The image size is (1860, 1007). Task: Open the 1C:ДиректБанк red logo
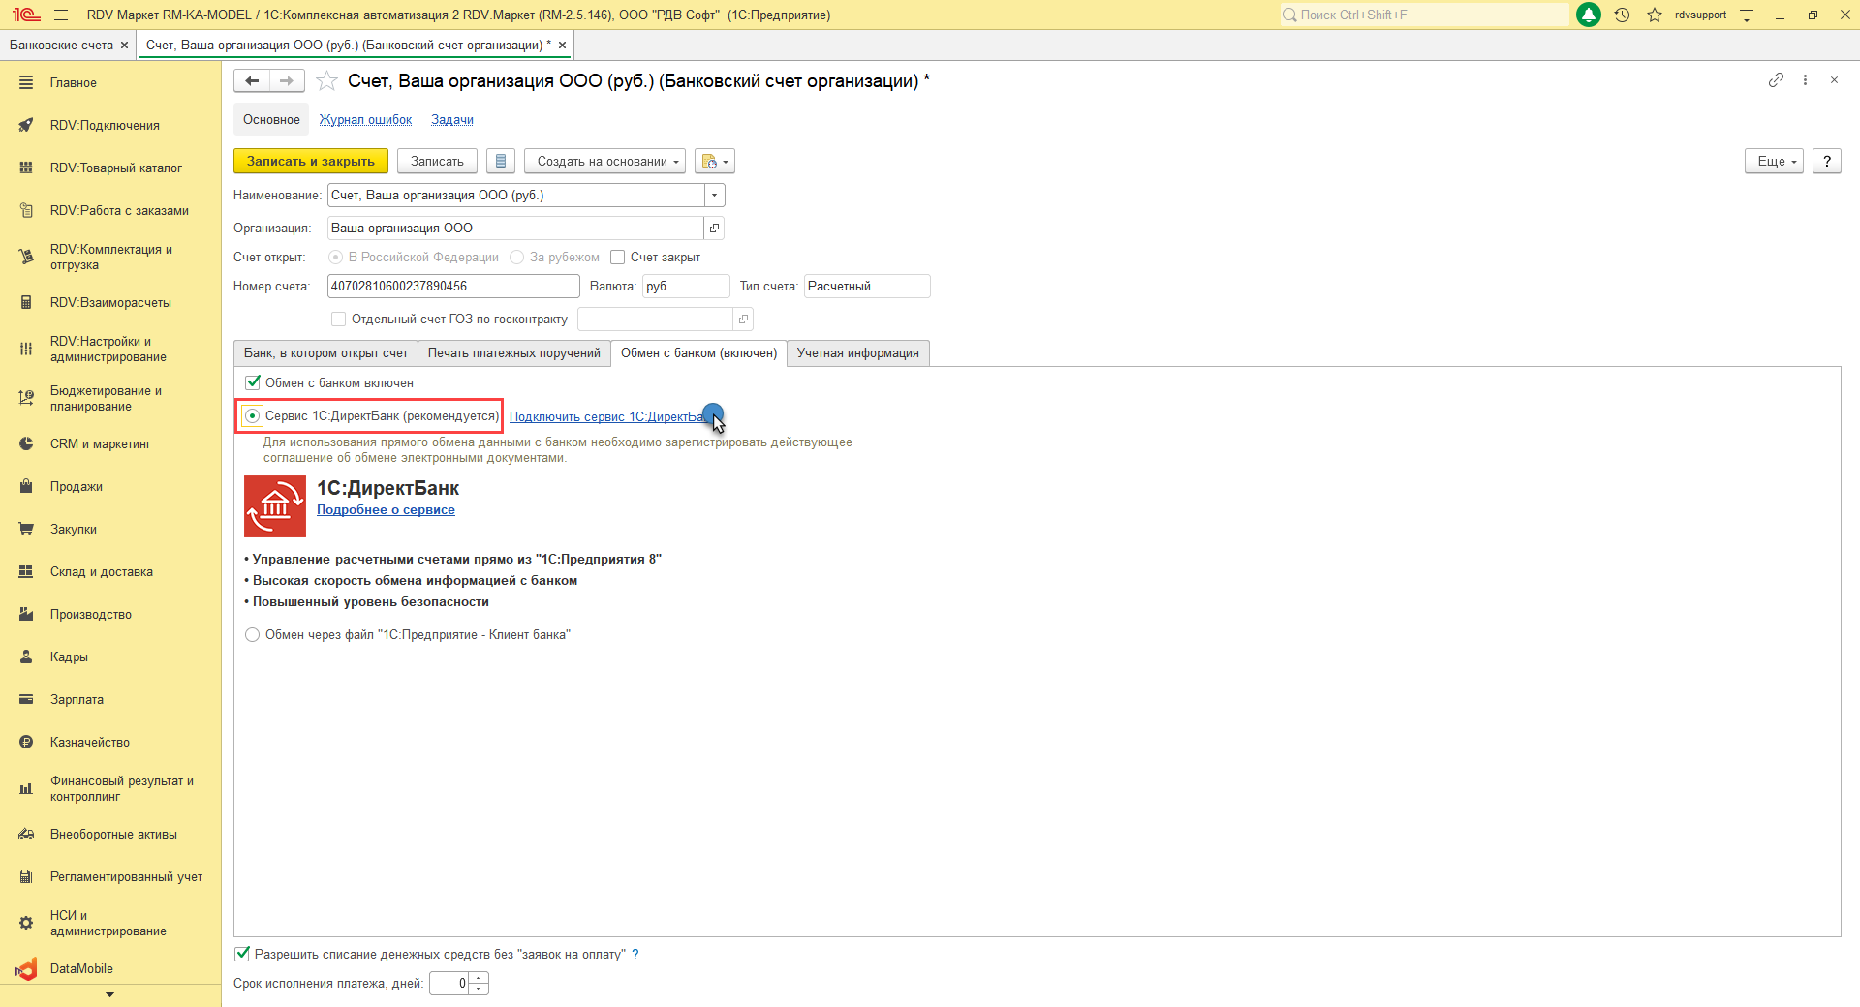(275, 506)
